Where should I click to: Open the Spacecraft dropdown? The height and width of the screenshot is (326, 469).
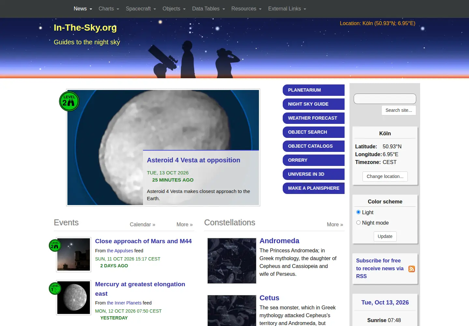click(x=141, y=9)
